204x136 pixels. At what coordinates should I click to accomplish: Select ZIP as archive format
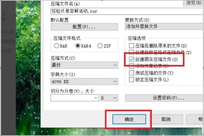tap(100, 46)
